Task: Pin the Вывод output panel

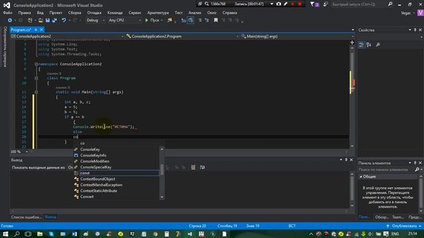Action: pos(346,160)
